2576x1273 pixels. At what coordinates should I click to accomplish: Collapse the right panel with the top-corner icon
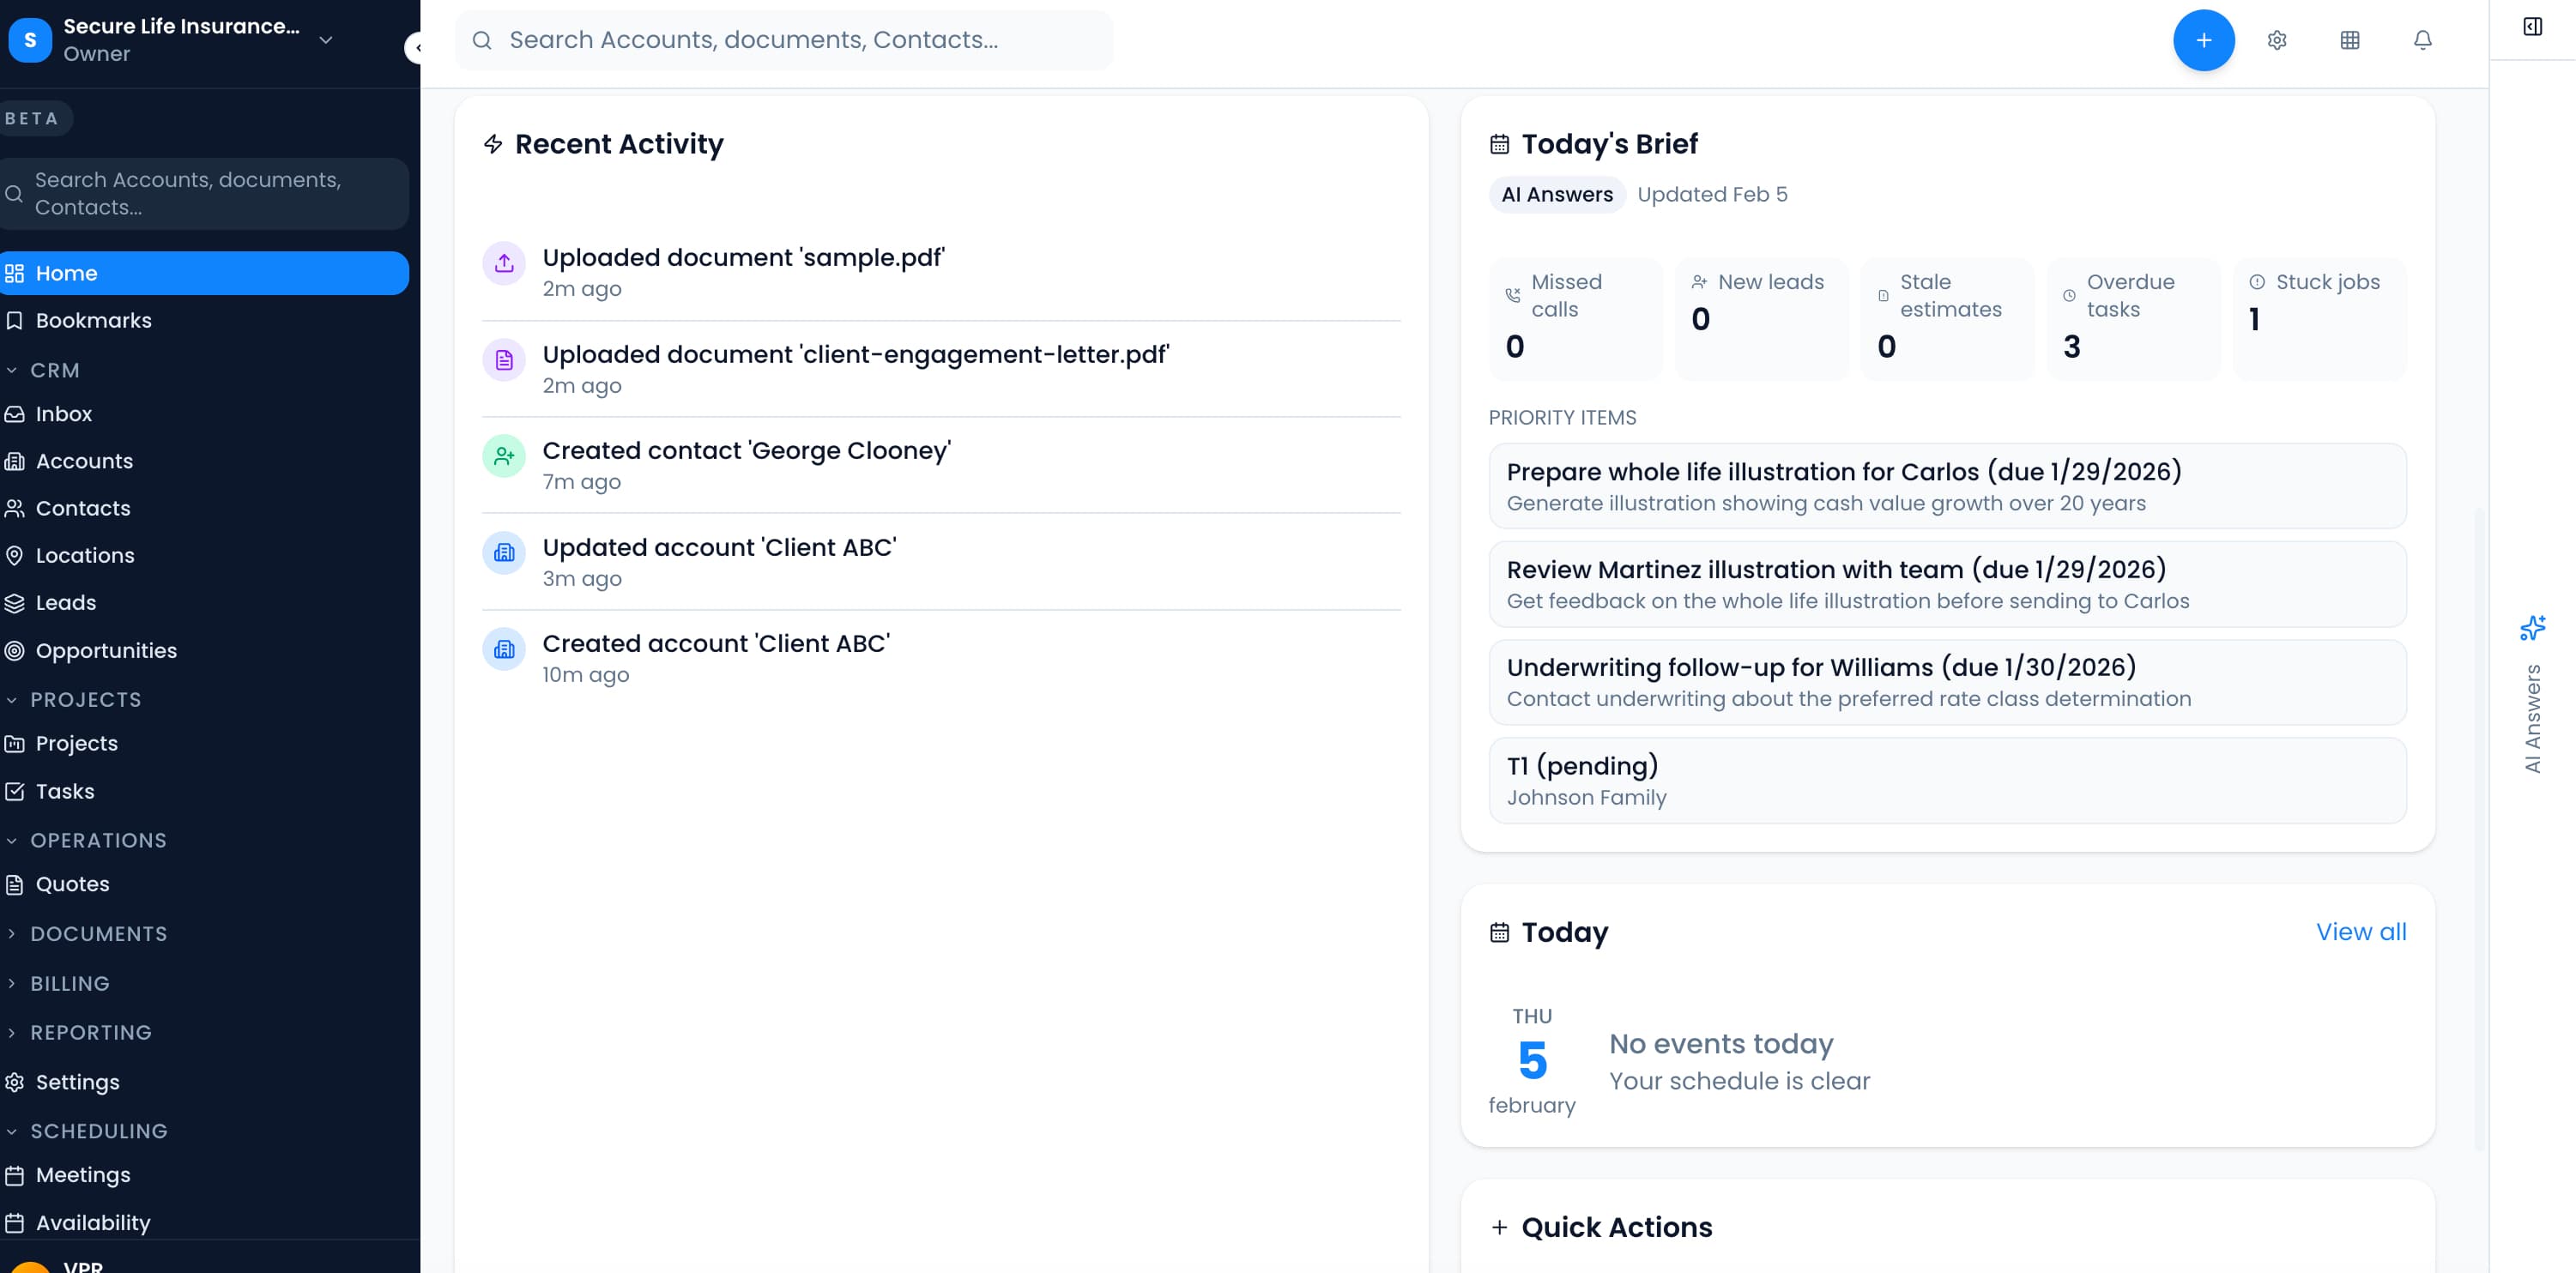[x=2534, y=27]
